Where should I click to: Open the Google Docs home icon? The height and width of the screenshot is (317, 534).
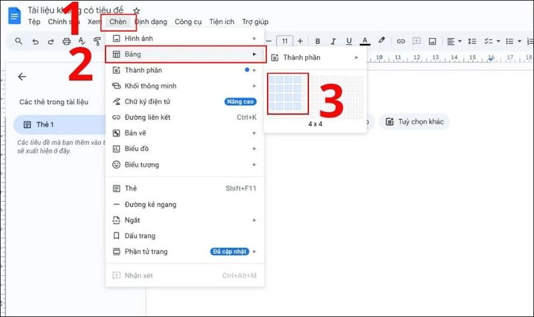[x=14, y=15]
